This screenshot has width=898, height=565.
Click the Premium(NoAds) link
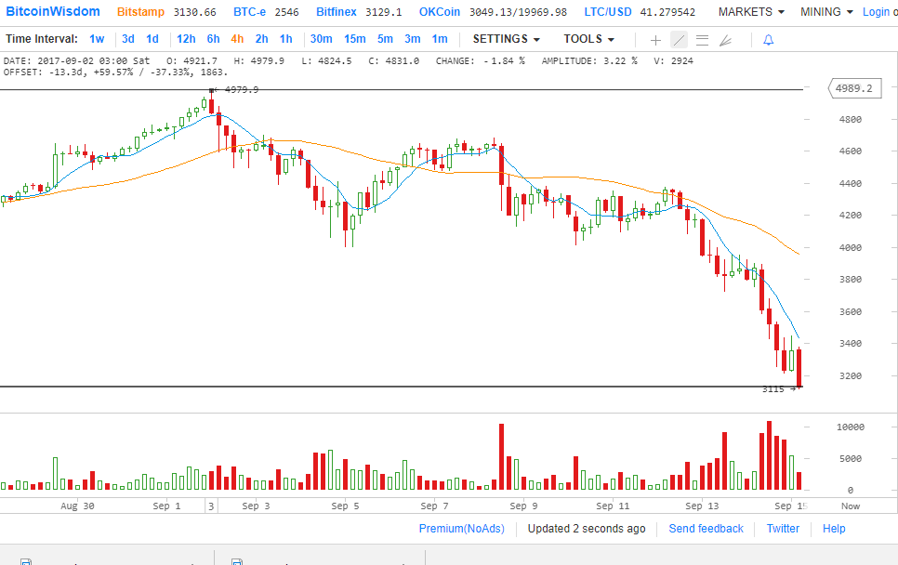[x=461, y=529]
